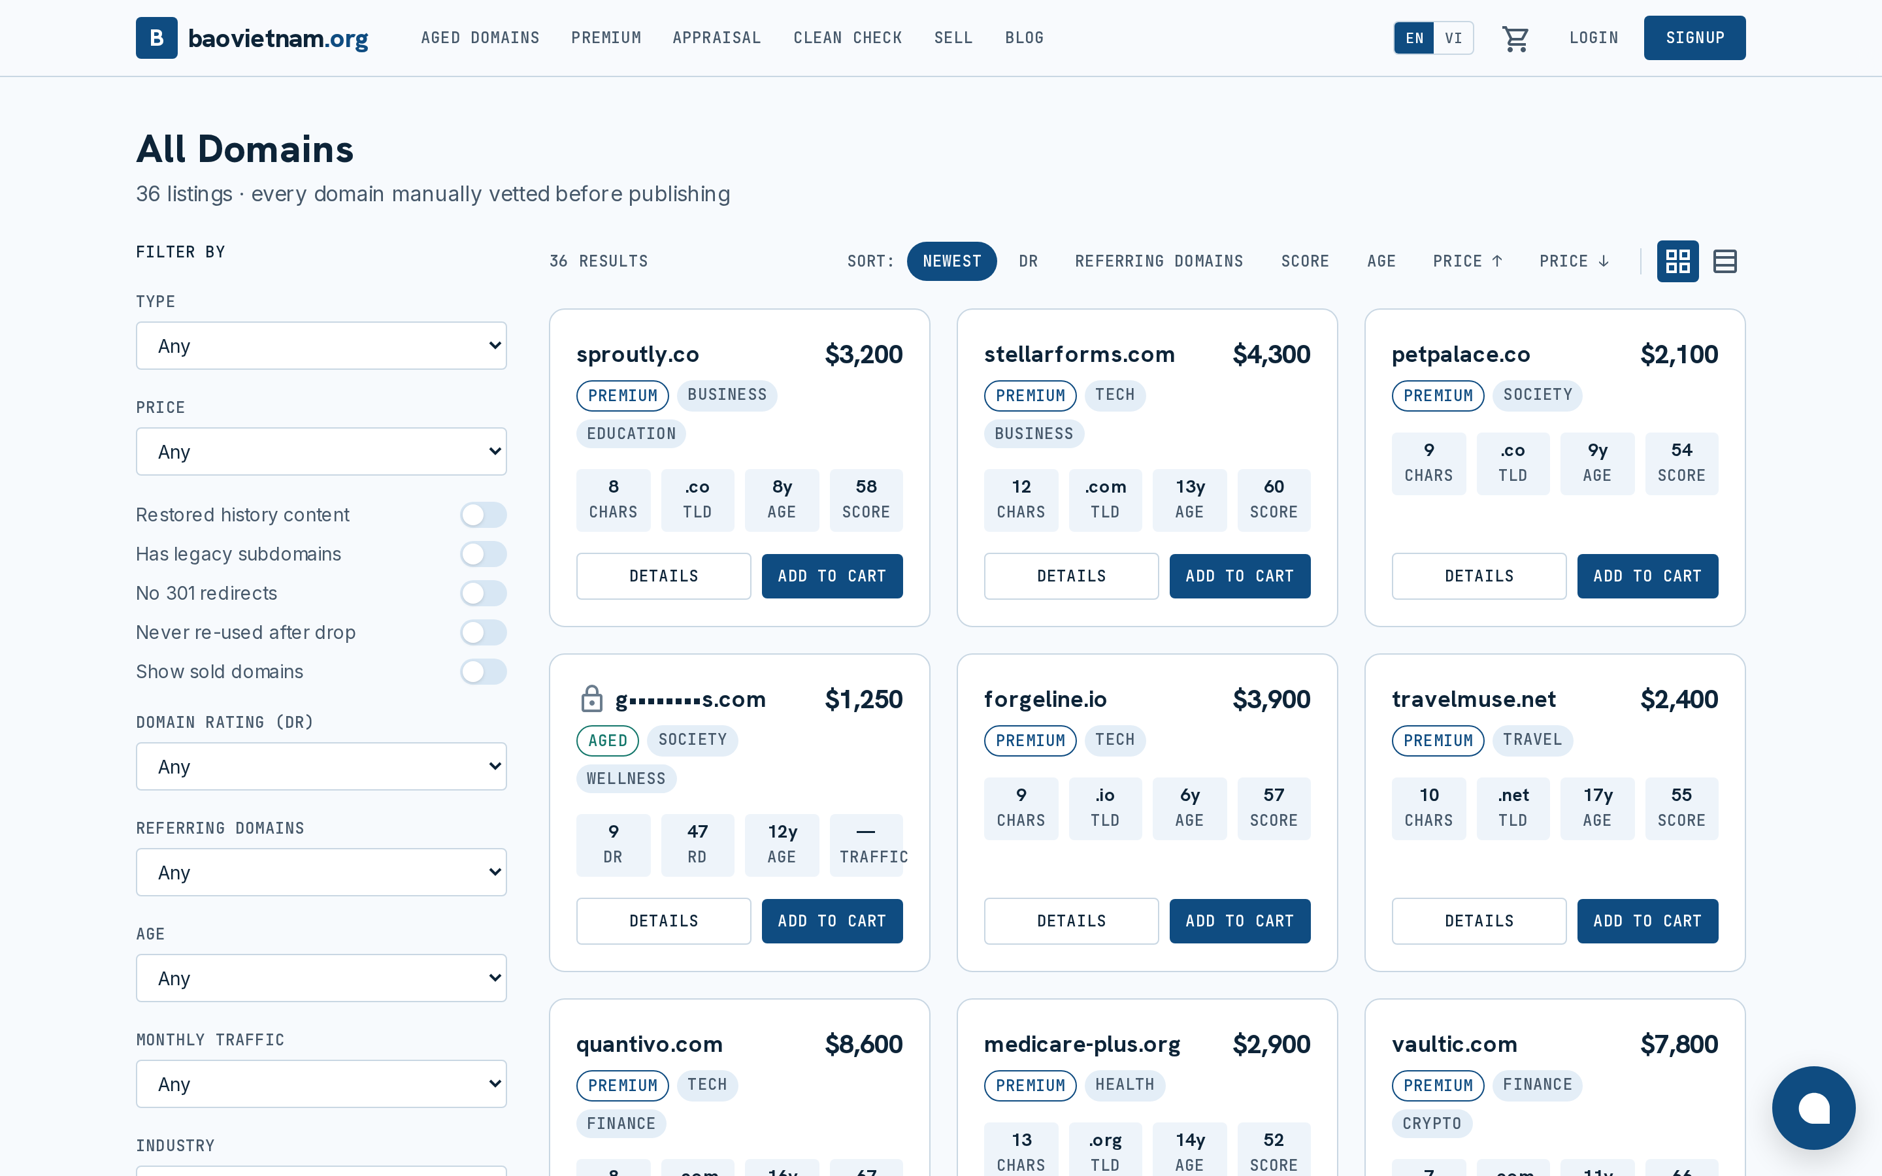Screen dimensions: 1882x1176
Task: Add sproutly.co to cart
Action: 832,576
